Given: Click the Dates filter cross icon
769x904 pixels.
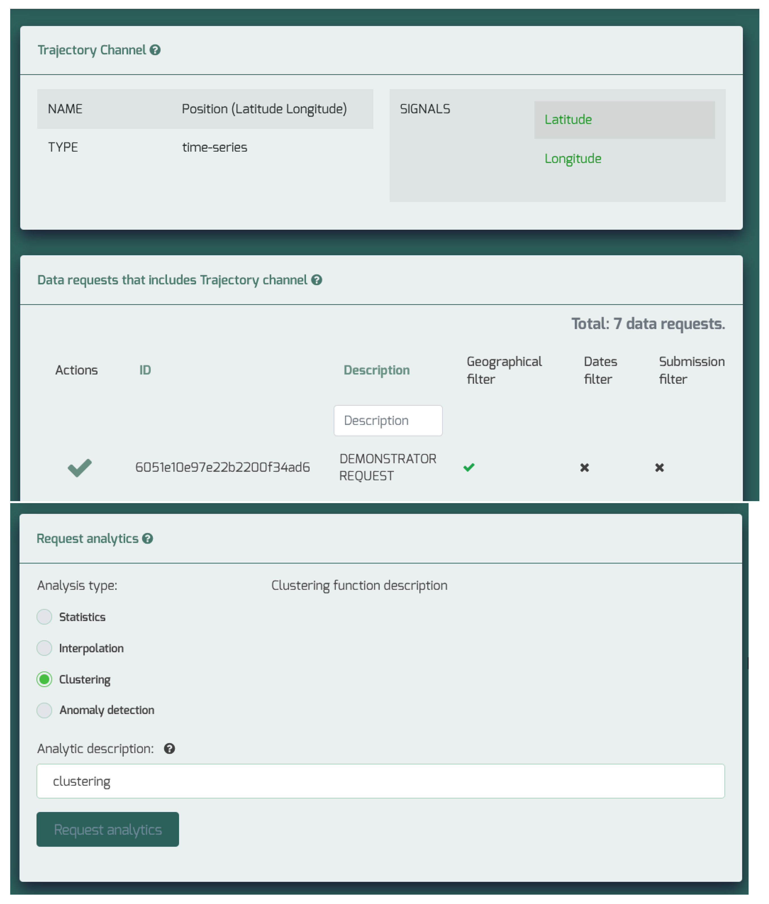Looking at the screenshot, I should [x=585, y=468].
